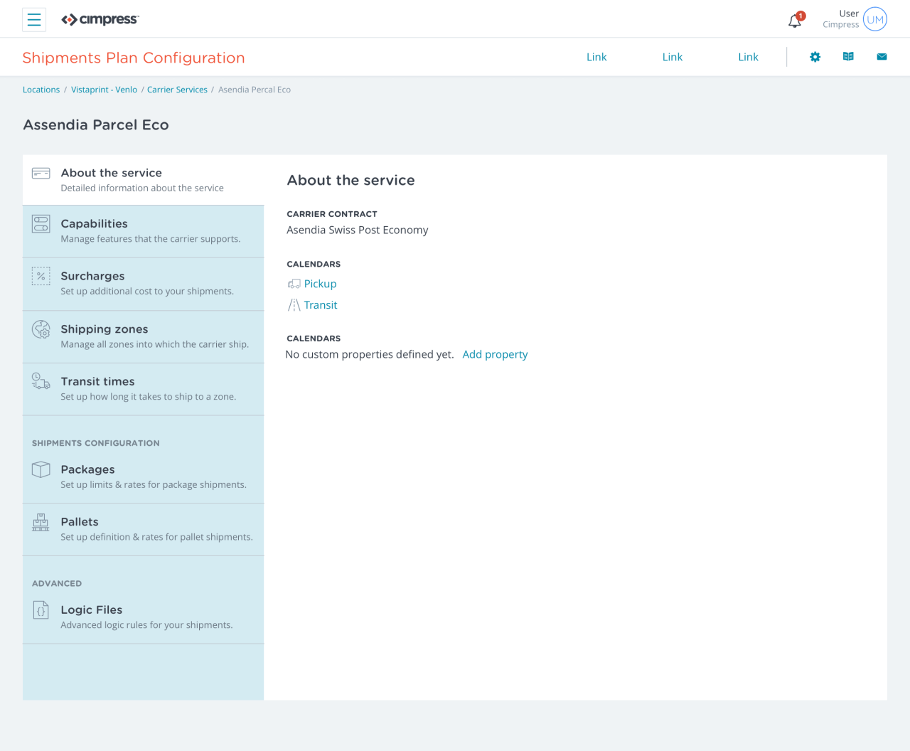This screenshot has width=910, height=751.
Task: Click the last header Link before divider
Action: pos(748,57)
